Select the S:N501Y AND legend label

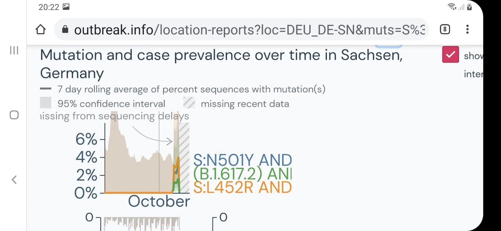pyautogui.click(x=243, y=160)
